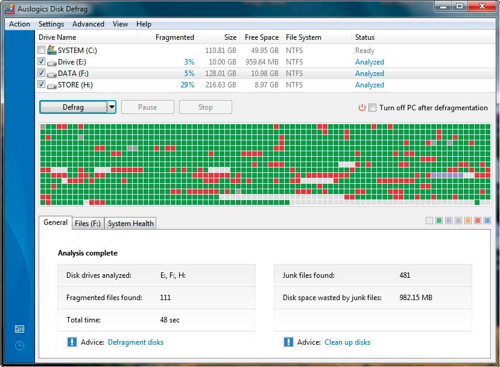
Task: Sort by the Drive Name column header
Action: (x=86, y=37)
